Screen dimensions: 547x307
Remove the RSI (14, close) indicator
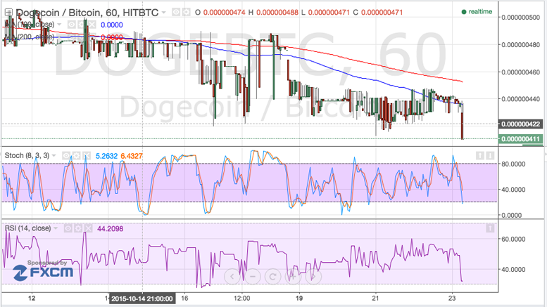pos(88,228)
